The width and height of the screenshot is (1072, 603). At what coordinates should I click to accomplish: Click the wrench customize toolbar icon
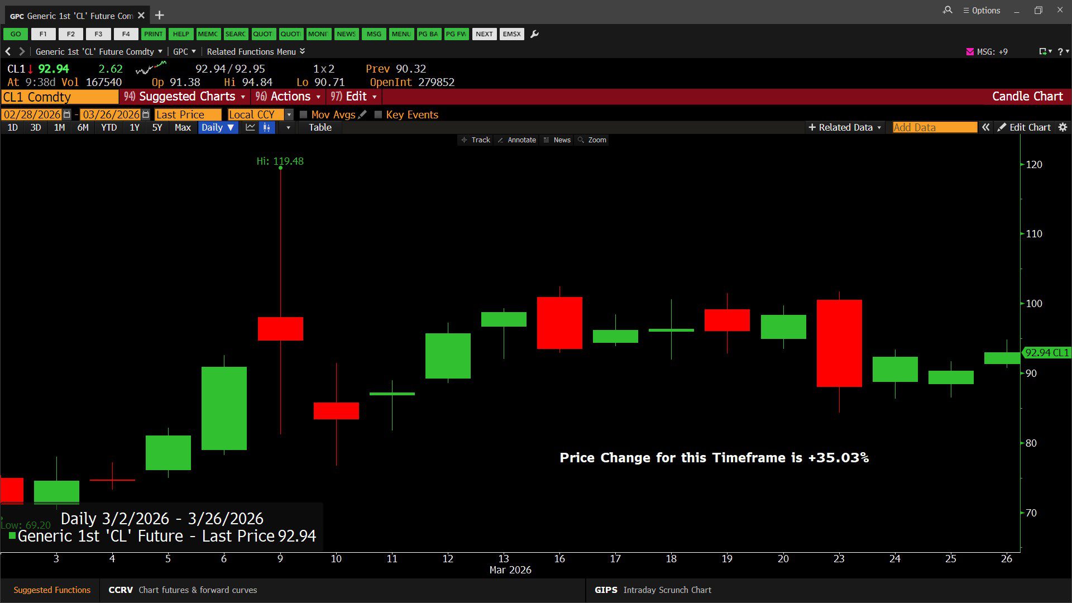tap(534, 34)
